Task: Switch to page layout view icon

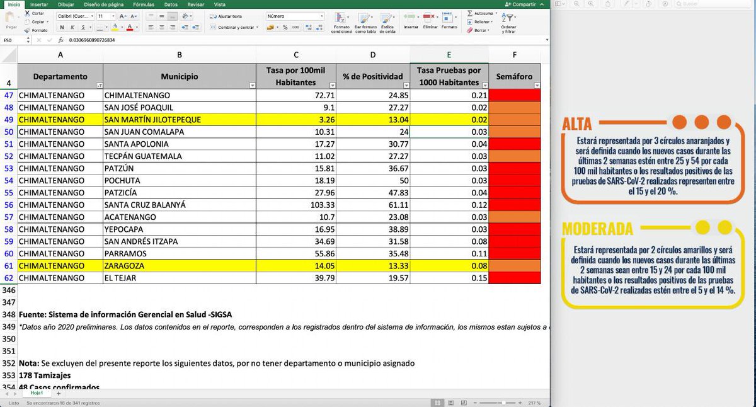Action: 452,402
